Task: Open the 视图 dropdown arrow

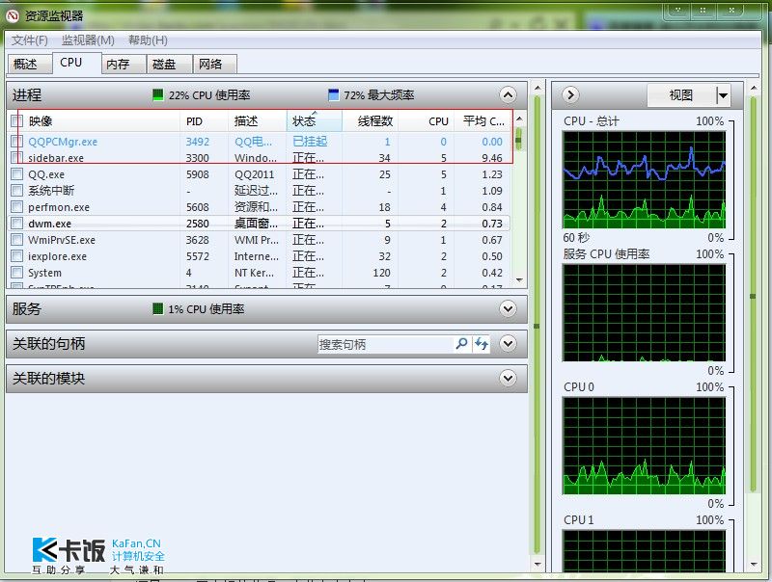Action: (722, 94)
